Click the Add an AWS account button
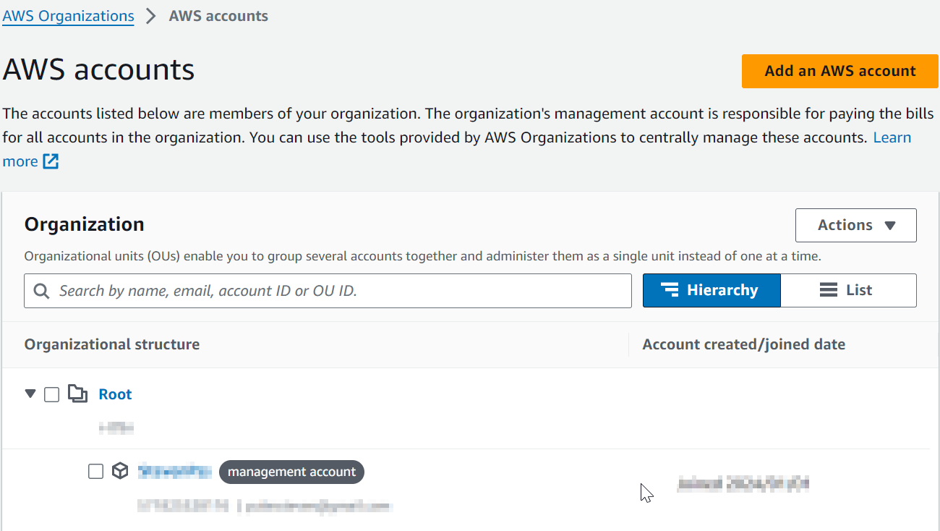Image resolution: width=940 pixels, height=531 pixels. (840, 71)
